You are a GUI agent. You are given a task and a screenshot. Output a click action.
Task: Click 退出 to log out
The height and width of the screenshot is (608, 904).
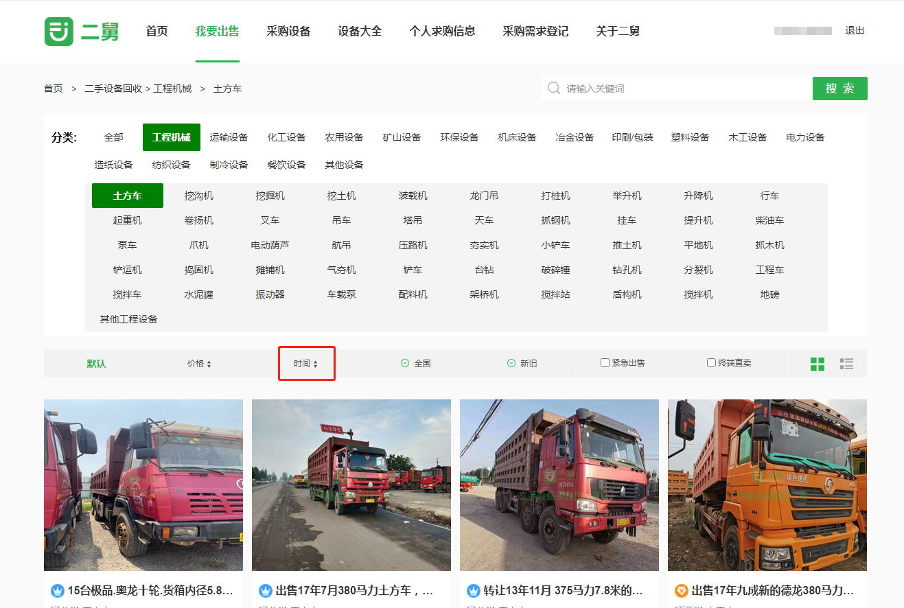coord(855,31)
